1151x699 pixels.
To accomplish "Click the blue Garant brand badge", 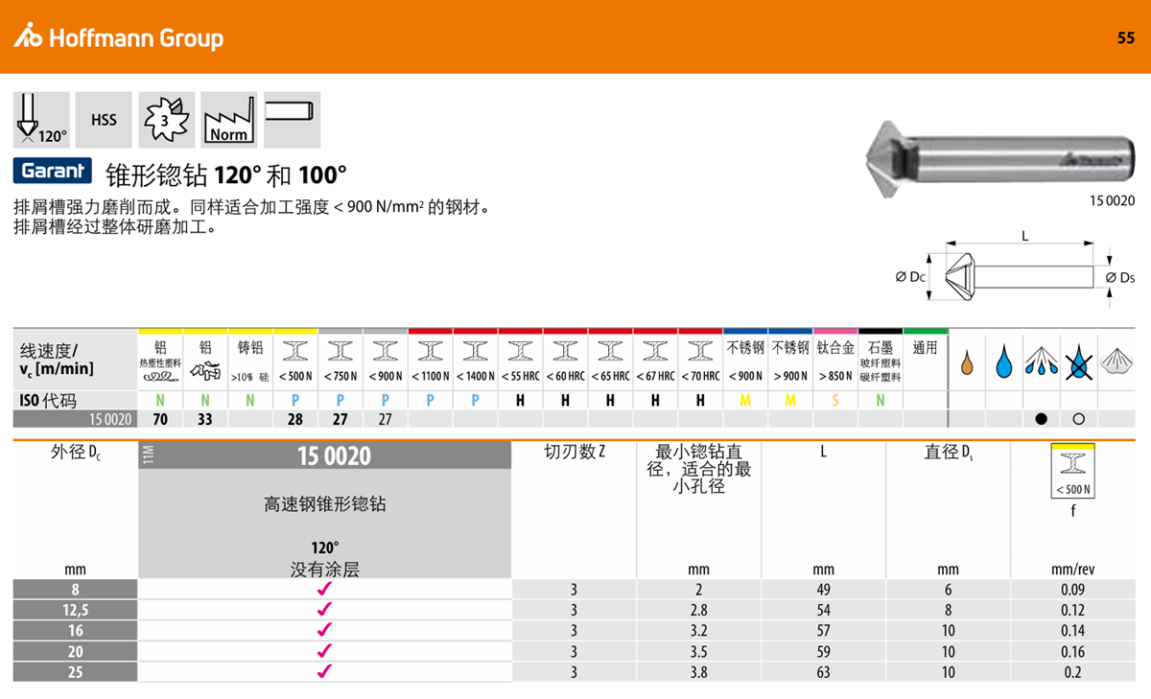I will (x=53, y=171).
